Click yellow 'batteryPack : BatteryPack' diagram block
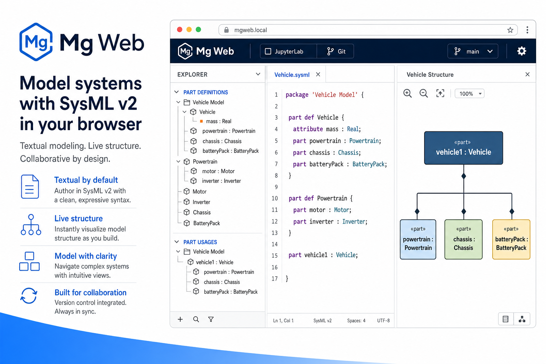Viewport: 546px width, 364px height. [x=511, y=239]
